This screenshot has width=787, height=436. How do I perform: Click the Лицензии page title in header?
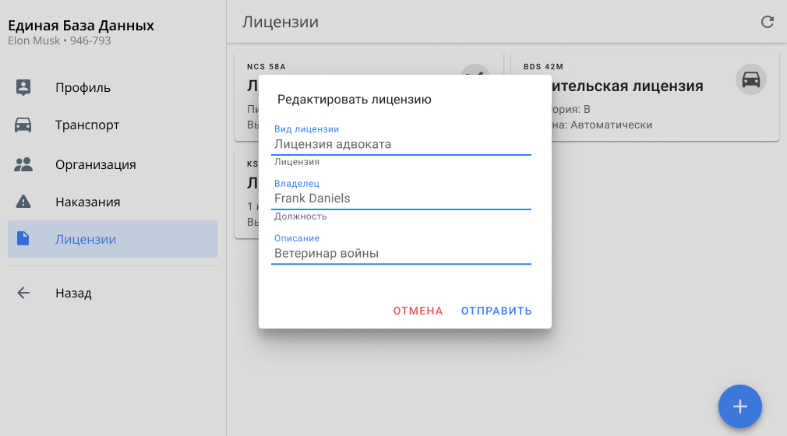click(280, 22)
